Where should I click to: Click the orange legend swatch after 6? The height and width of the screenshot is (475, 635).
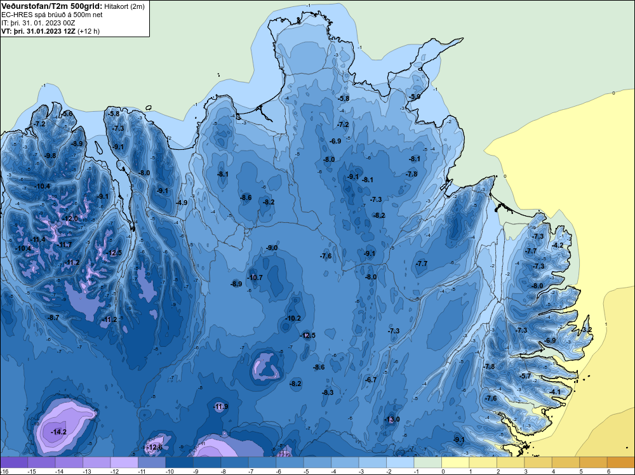[620, 462]
